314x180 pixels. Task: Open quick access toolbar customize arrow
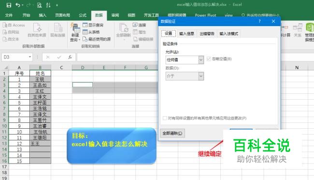click(x=57, y=5)
